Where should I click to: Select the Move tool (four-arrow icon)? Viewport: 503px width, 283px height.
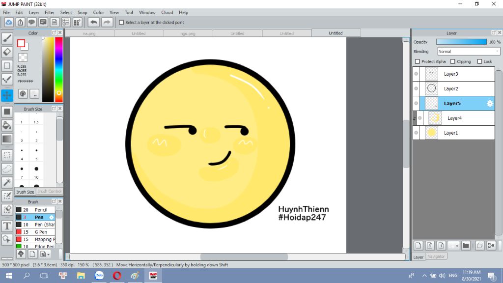7,95
